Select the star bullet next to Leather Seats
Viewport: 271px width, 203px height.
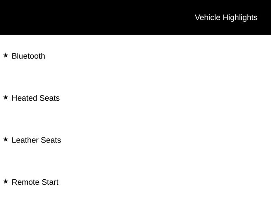[6, 139]
